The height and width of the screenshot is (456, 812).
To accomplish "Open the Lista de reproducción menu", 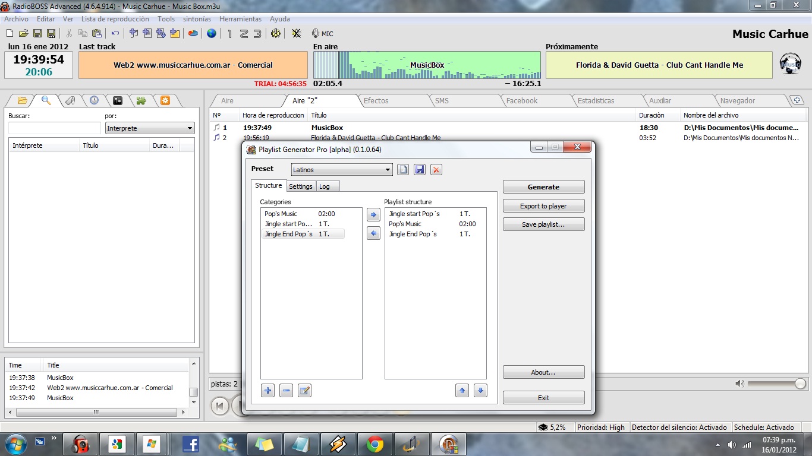I will click(115, 19).
